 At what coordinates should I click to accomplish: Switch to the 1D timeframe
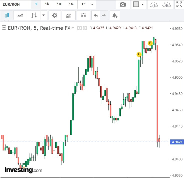[x=59, y=5]
